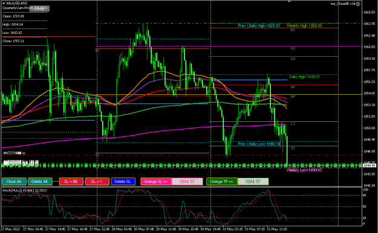378x233 pixels.
Task: Click the 27 May 2022 date on time axis
Action: point(11,229)
